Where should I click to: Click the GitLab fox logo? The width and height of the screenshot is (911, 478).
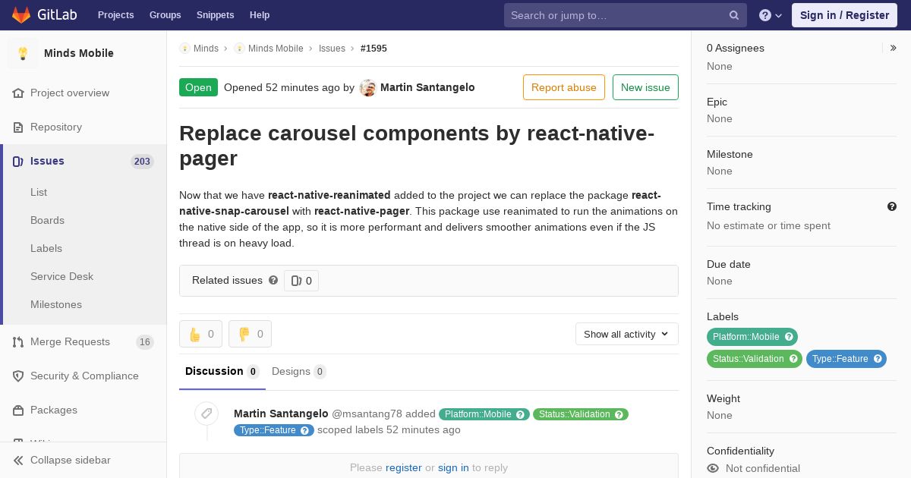21,14
